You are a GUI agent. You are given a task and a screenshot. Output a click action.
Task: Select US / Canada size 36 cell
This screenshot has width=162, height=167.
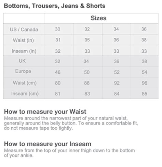144,29
